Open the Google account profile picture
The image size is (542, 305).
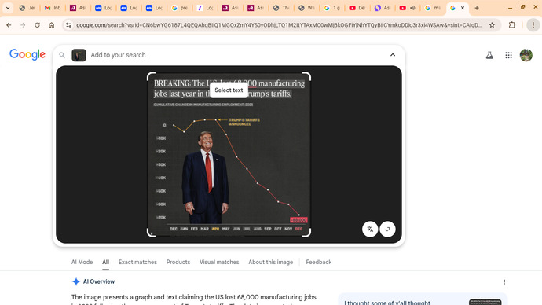(x=526, y=55)
